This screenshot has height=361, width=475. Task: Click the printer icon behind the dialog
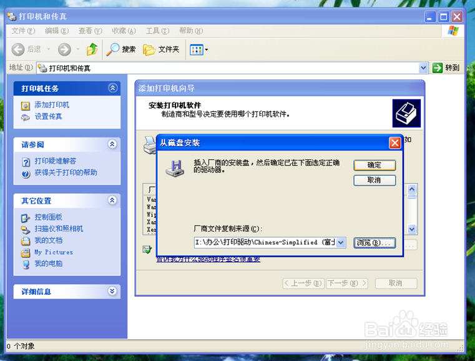(x=150, y=145)
